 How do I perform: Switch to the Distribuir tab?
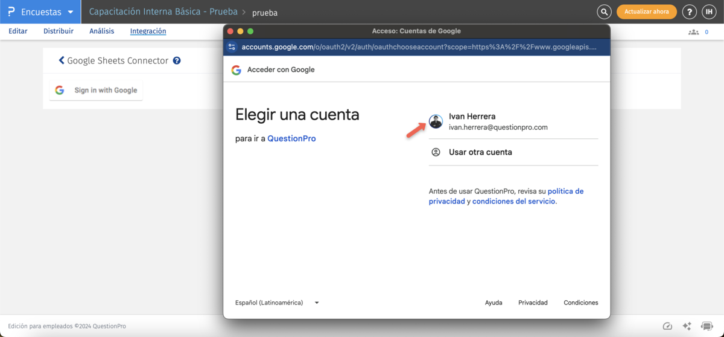(59, 31)
